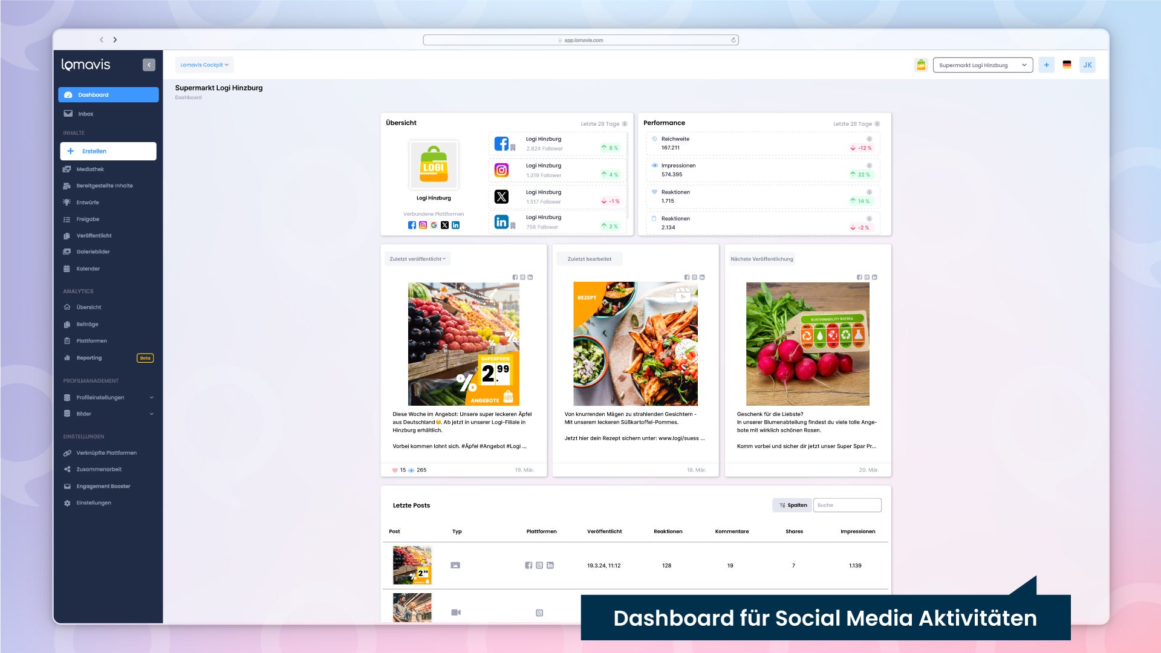Expand the Zuletzt veröffentlicht dropdown
Viewport: 1161px width, 653px height.
click(417, 259)
